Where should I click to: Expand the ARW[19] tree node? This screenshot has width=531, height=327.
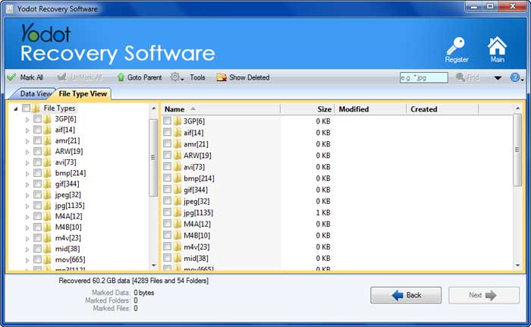[x=27, y=152]
